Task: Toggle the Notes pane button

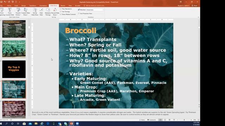Action: 142,120
